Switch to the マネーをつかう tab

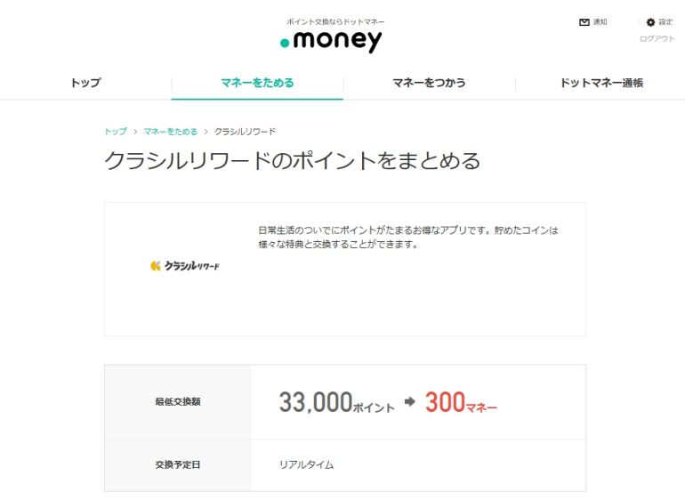(429, 83)
